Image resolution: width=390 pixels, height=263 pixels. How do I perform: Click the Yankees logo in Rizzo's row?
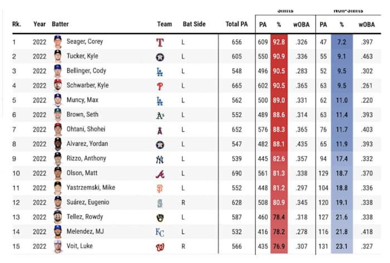click(160, 159)
